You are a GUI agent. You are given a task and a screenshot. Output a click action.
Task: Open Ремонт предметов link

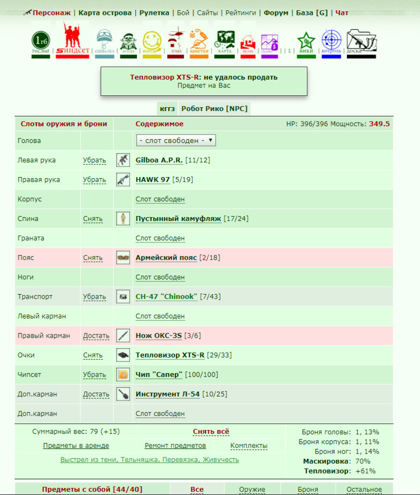click(x=175, y=446)
